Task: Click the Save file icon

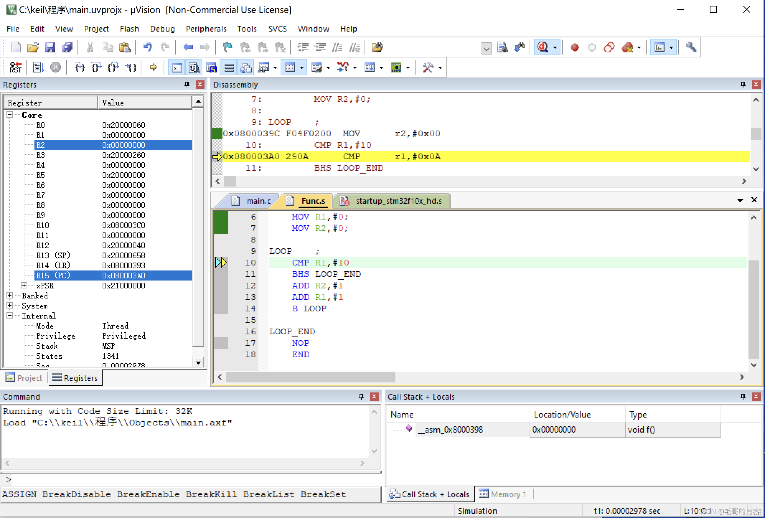Action: [50, 47]
